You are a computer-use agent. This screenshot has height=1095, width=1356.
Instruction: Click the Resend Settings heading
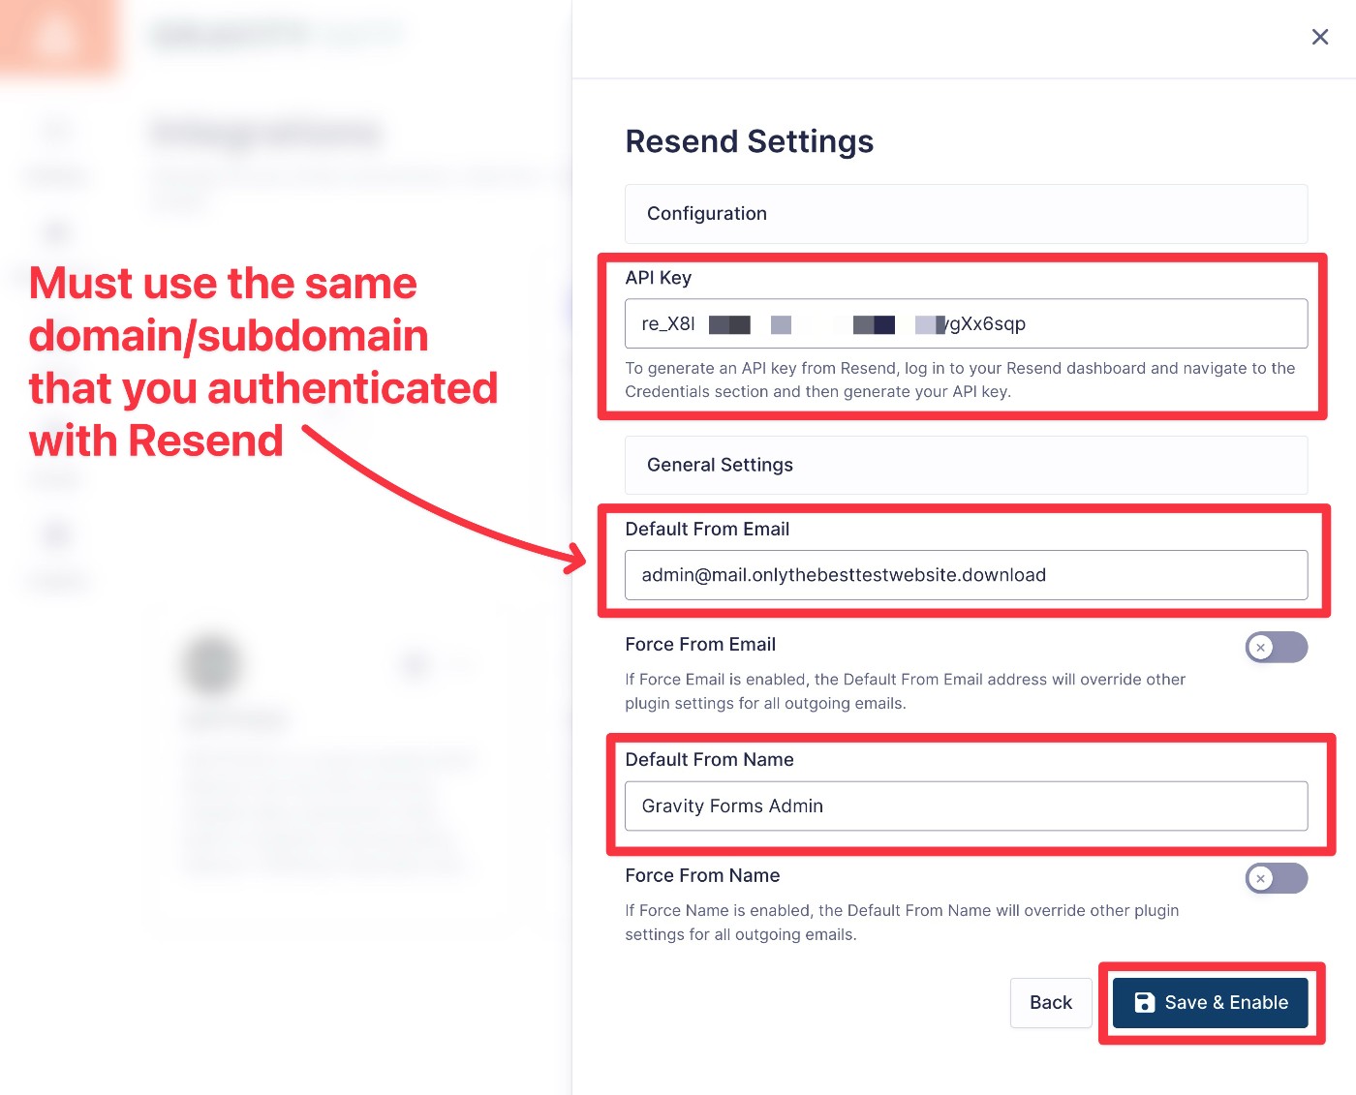(749, 141)
